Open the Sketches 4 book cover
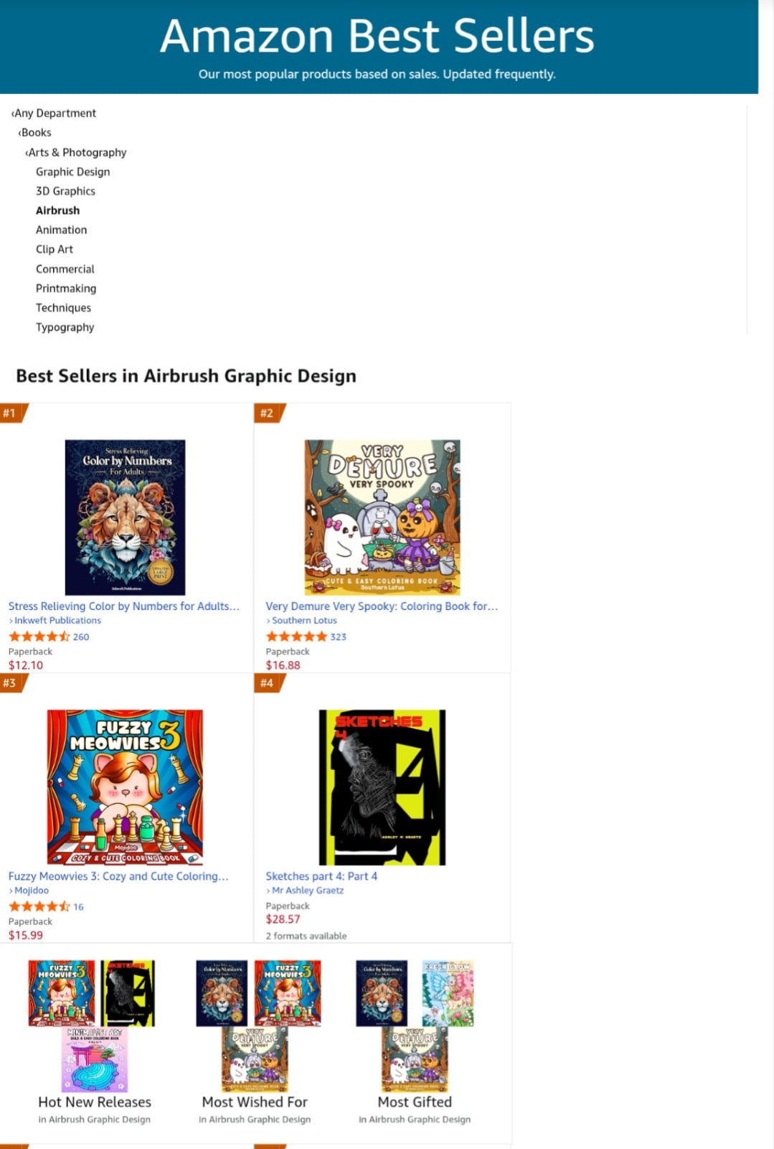This screenshot has width=774, height=1149. [382, 787]
